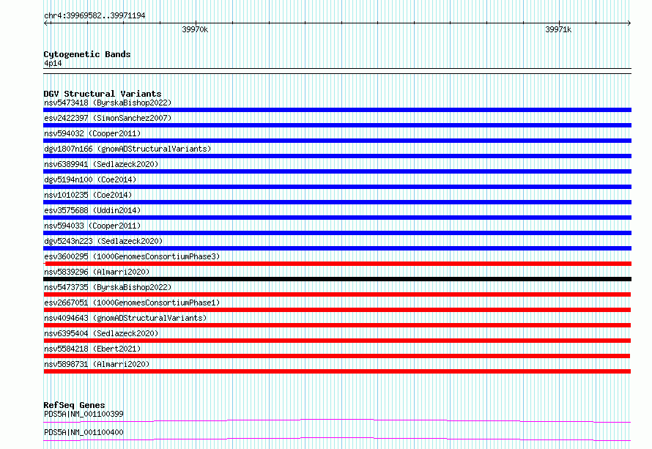
Task: Open the esv2667051 (1000GenomesConsortiumPhase1) label
Action: pyautogui.click(x=132, y=303)
